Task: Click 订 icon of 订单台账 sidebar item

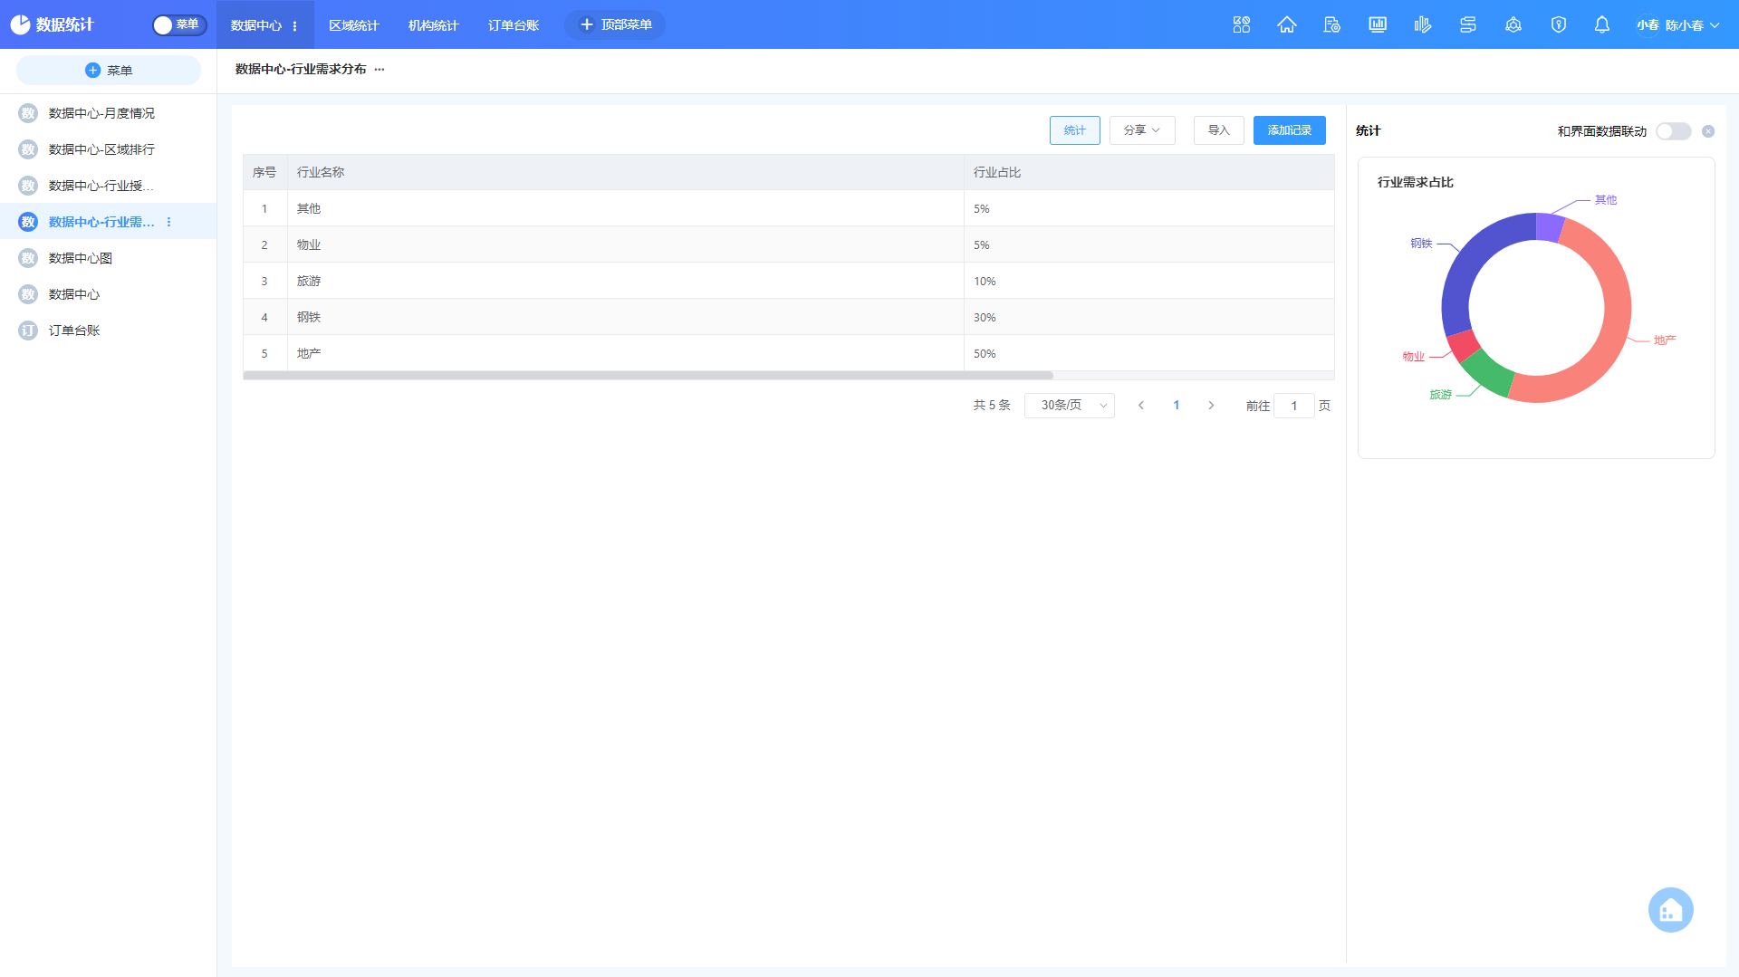Action: coord(28,330)
